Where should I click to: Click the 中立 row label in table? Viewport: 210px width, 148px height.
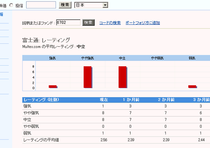27,120
